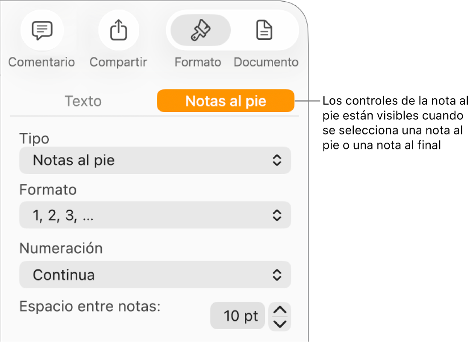Select the Notas al pie tab
This screenshot has height=342, width=473.
click(x=226, y=101)
